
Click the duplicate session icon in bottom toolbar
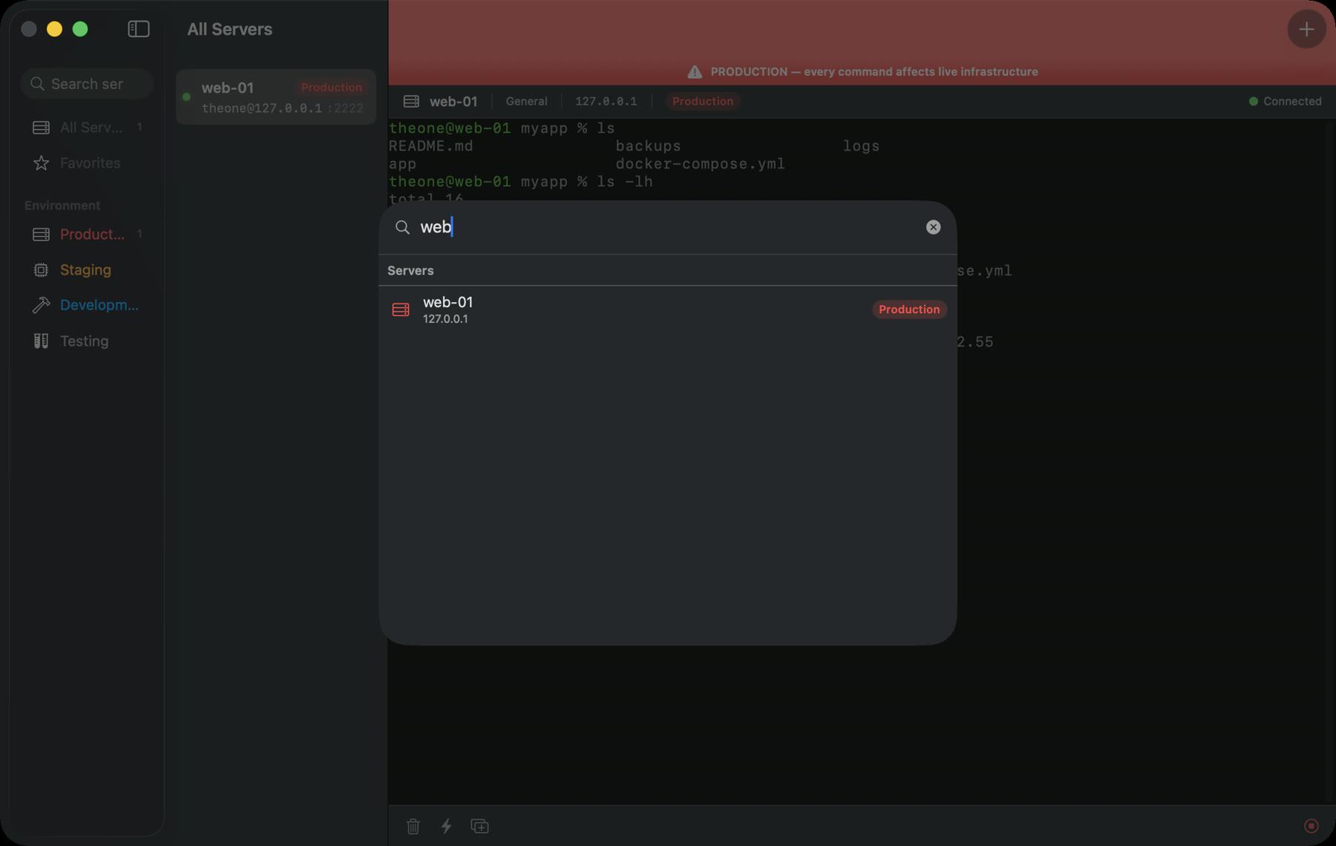pyautogui.click(x=479, y=826)
